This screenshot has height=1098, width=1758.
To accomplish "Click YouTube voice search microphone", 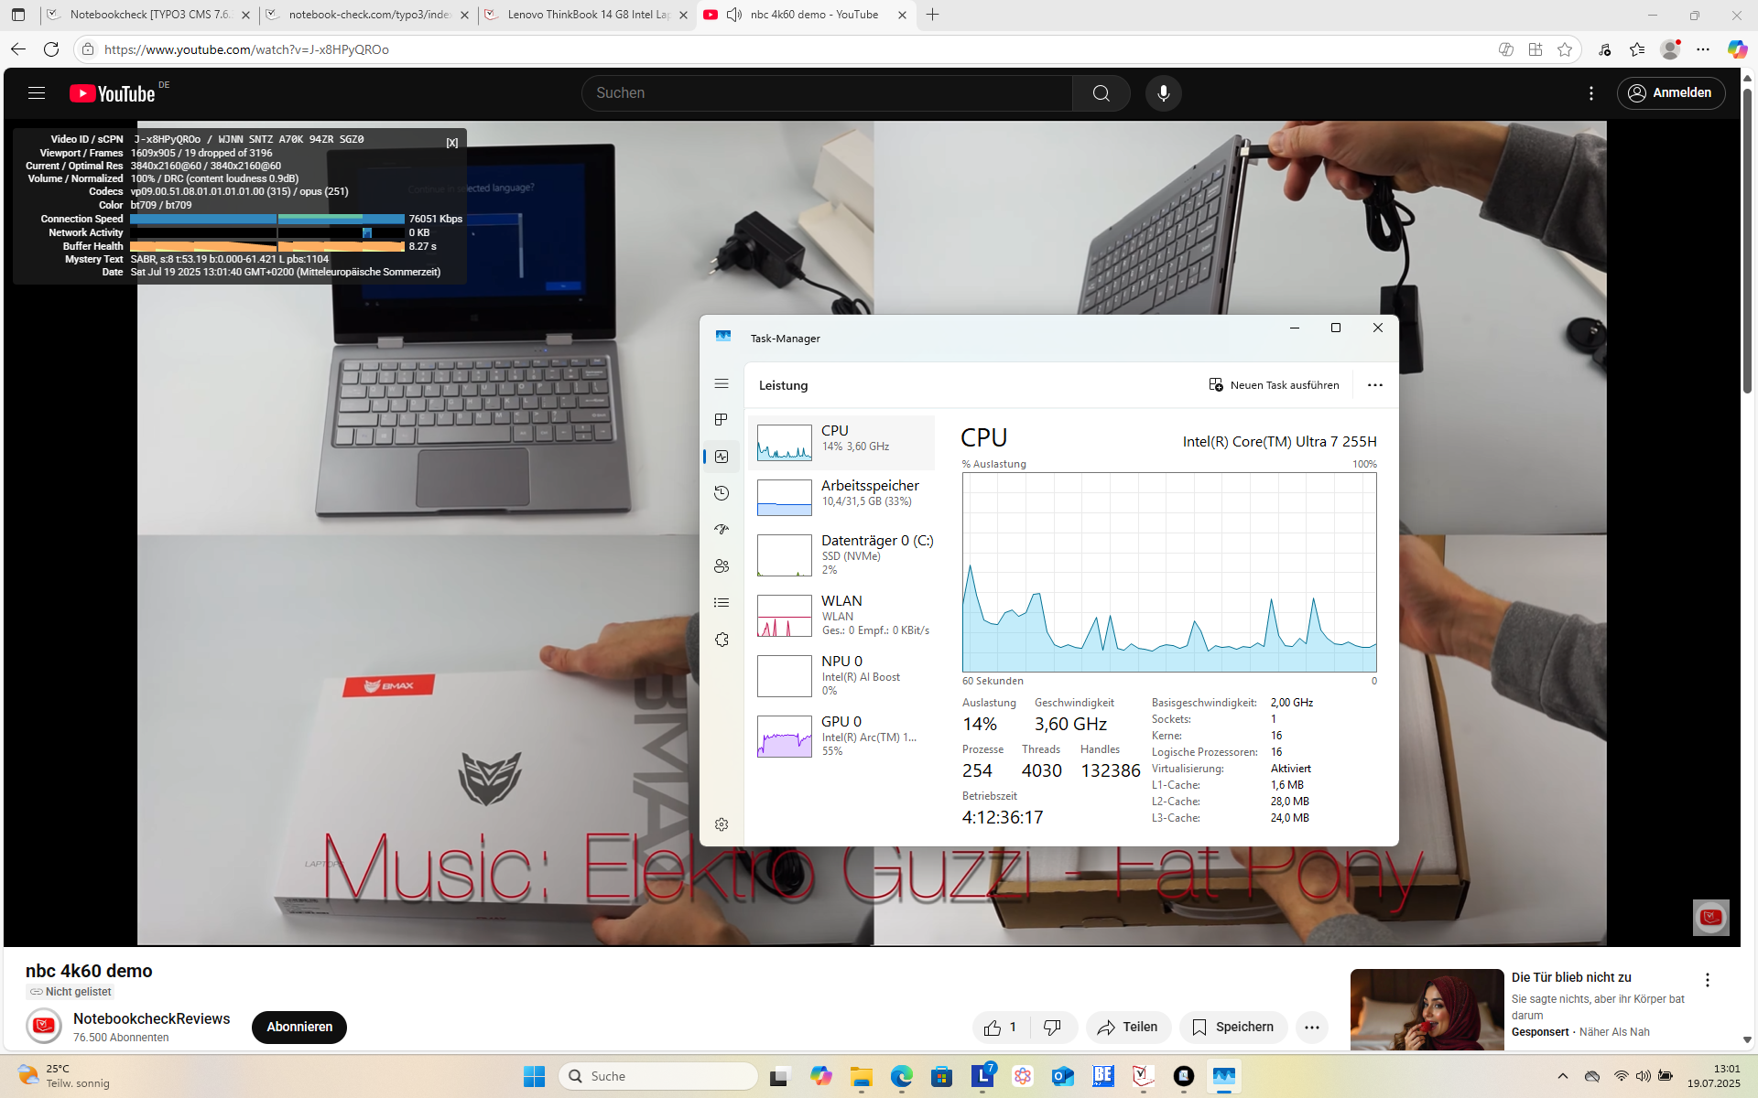I will click(x=1163, y=93).
